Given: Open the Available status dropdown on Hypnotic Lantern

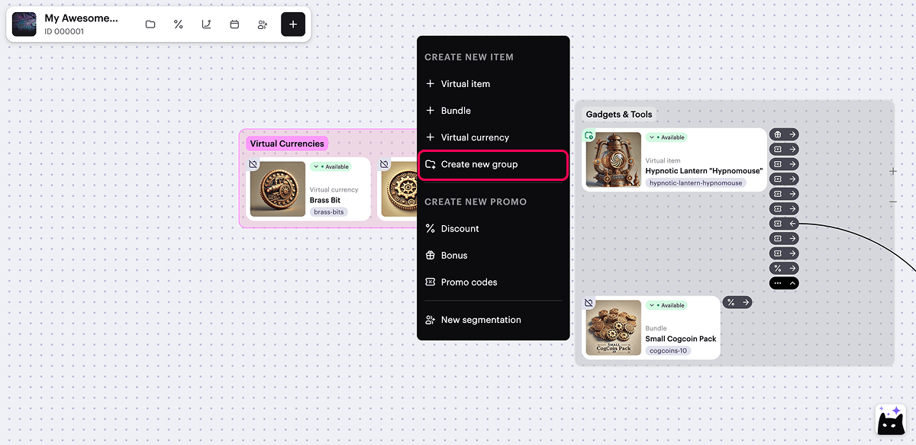Looking at the screenshot, I should pos(666,137).
